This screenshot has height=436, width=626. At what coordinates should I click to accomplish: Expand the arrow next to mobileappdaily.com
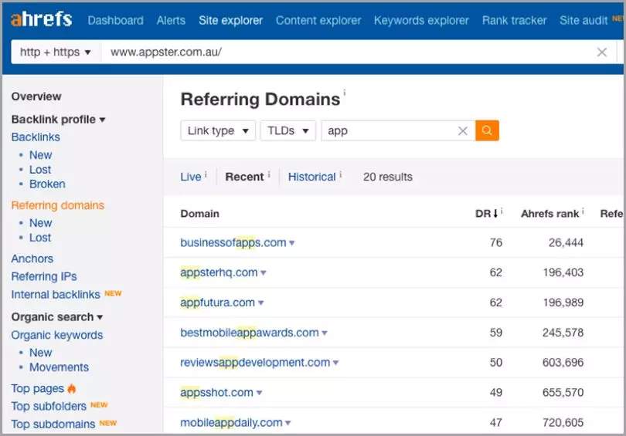point(288,422)
